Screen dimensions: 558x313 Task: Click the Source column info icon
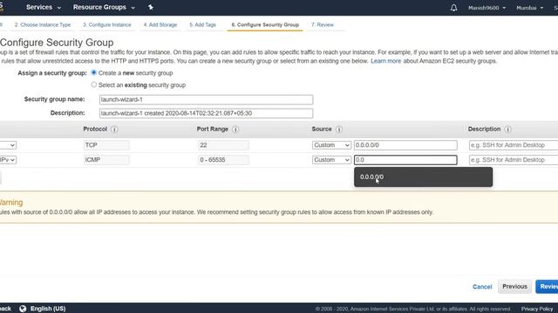click(339, 130)
